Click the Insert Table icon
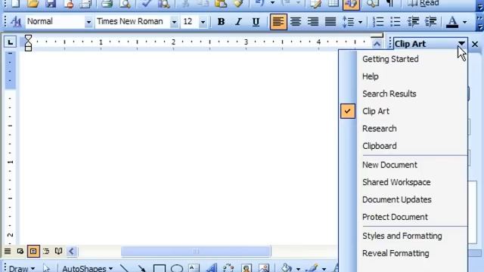 [333, 4]
